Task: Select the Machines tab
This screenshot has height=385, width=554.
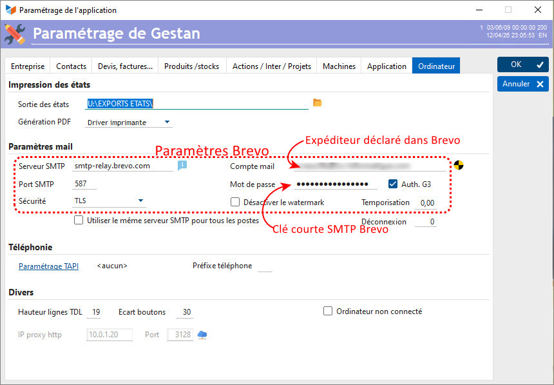Action: [339, 66]
